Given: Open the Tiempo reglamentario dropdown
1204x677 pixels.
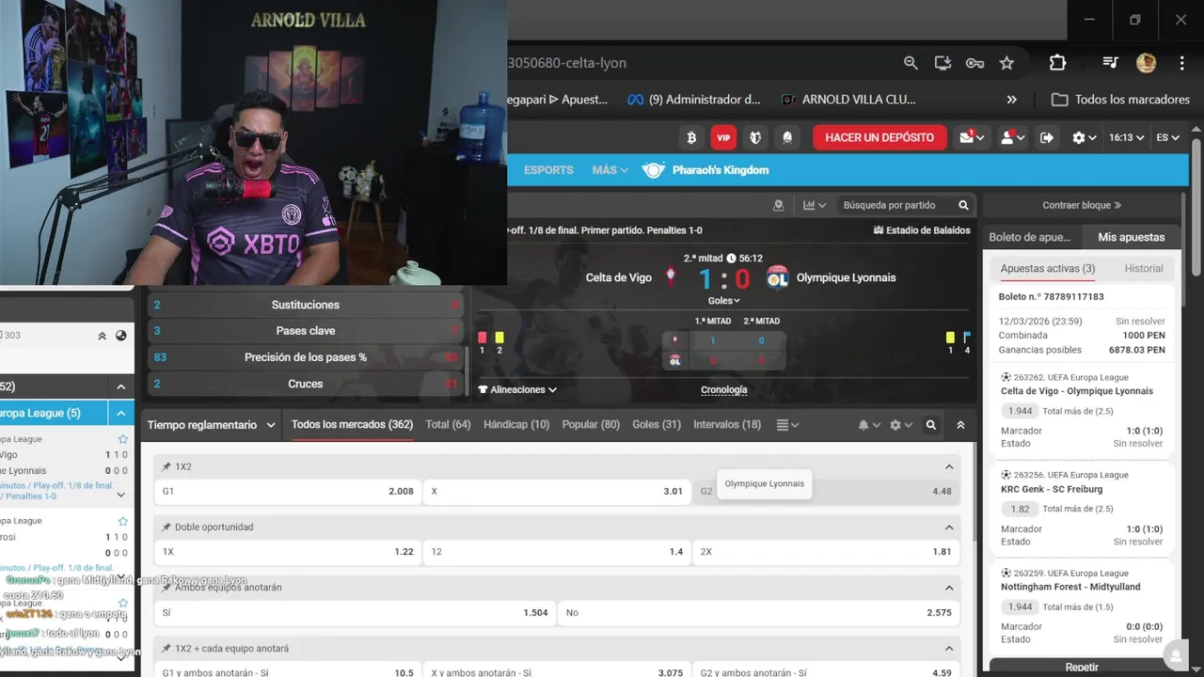Looking at the screenshot, I should pos(212,425).
